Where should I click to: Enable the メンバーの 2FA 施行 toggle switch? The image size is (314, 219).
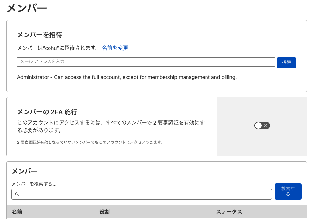point(262,126)
